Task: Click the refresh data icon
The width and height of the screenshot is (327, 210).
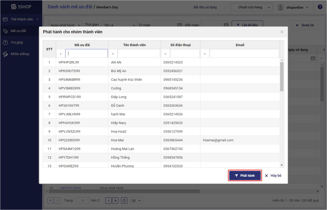Action: [x=124, y=201]
